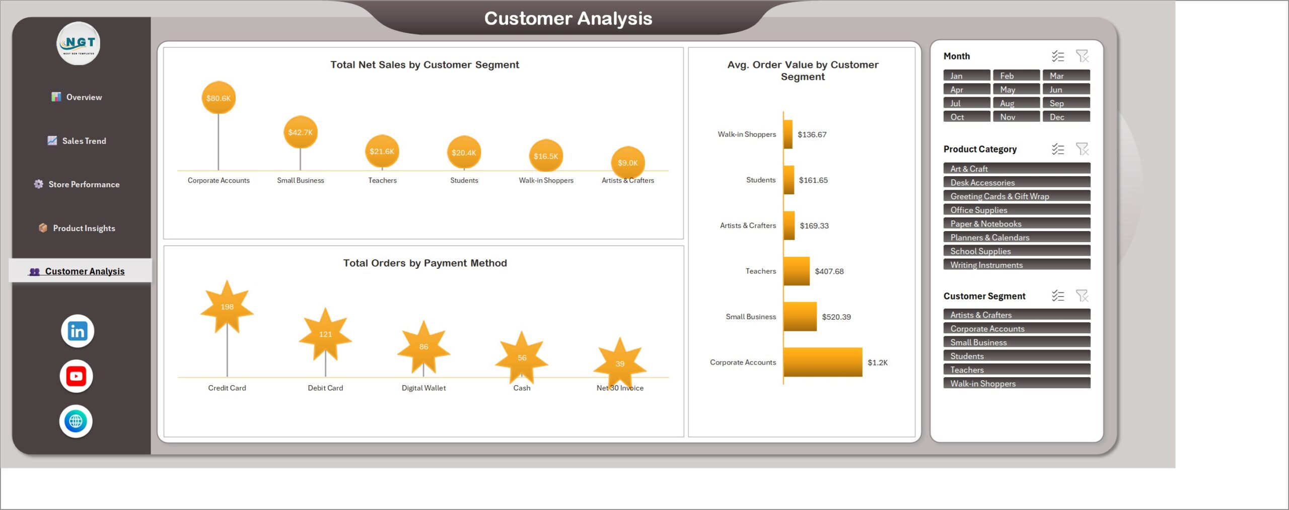1289x510 pixels.
Task: Toggle multi-select on Month slicer
Action: [x=1058, y=56]
